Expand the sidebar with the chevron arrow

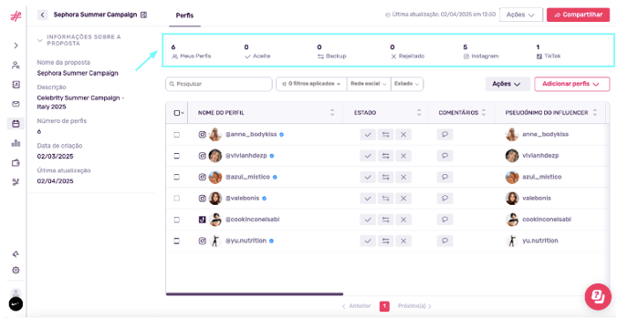coord(16,46)
